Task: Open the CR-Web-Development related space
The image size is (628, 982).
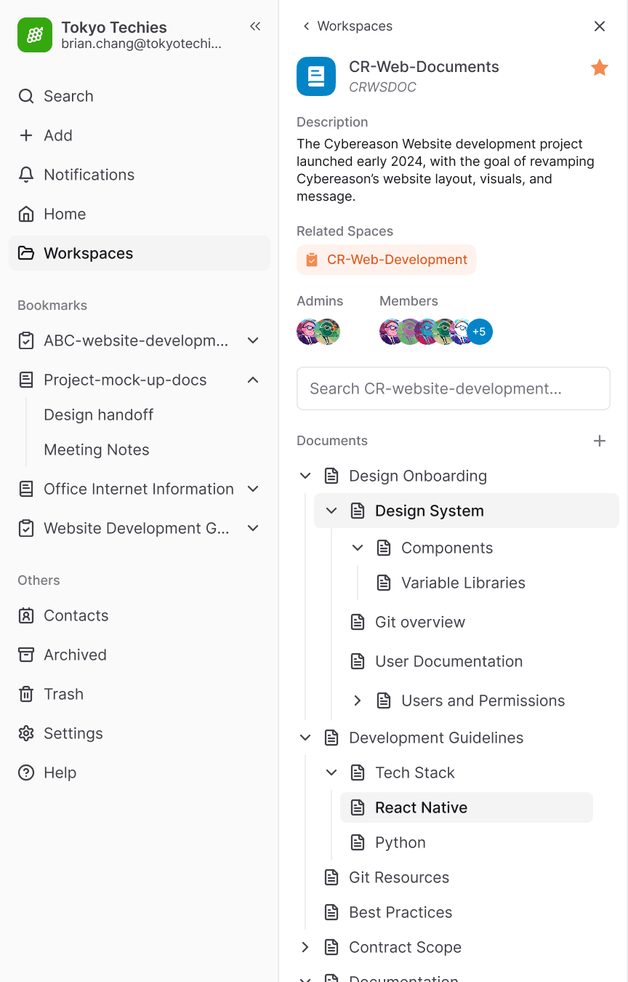Action: click(x=387, y=260)
